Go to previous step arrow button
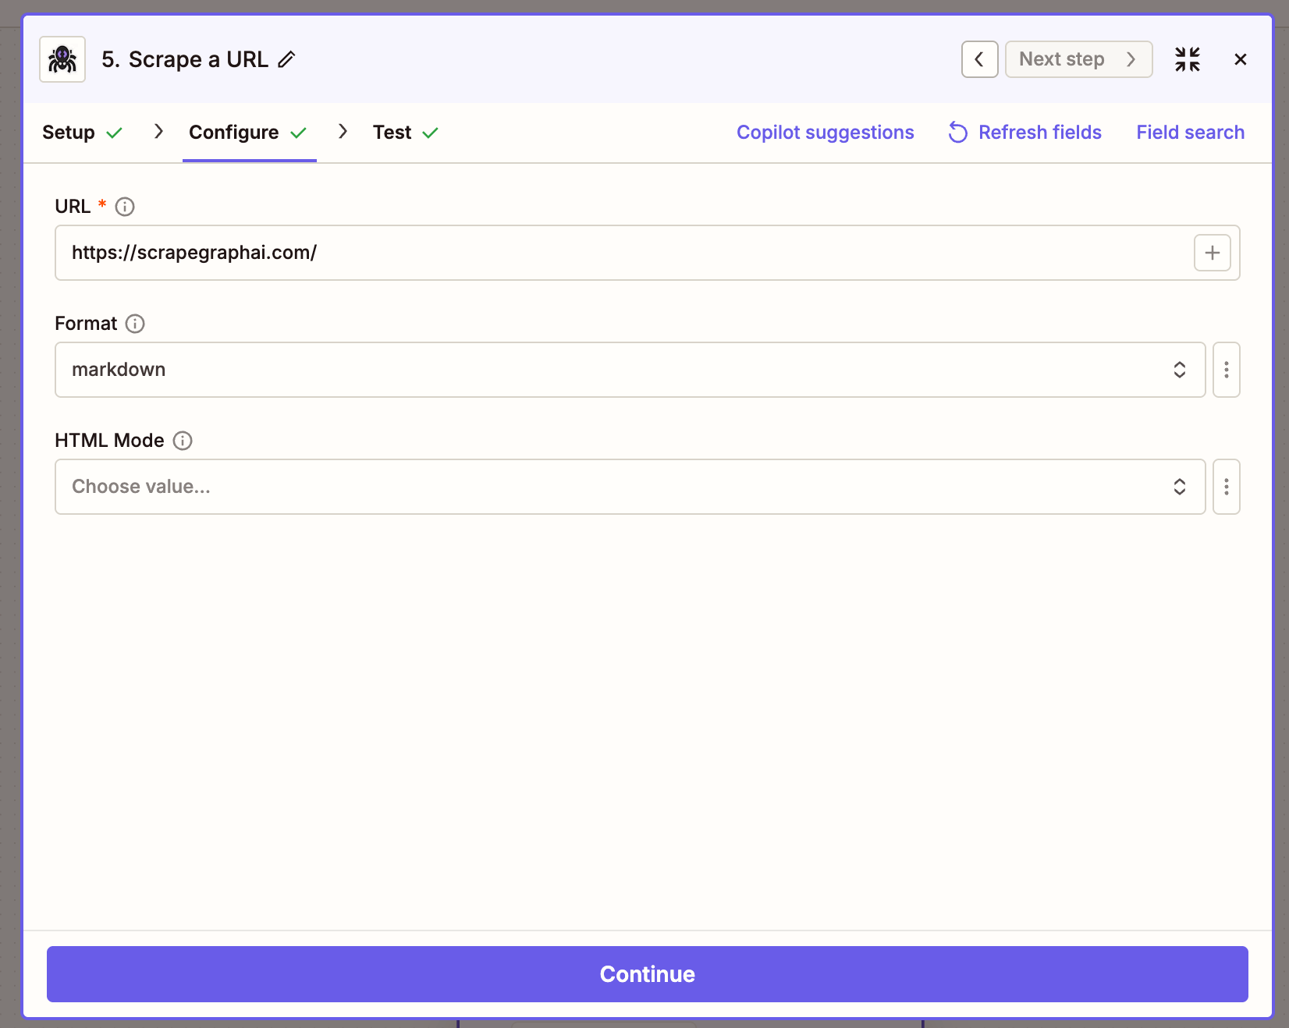1289x1028 pixels. (979, 59)
